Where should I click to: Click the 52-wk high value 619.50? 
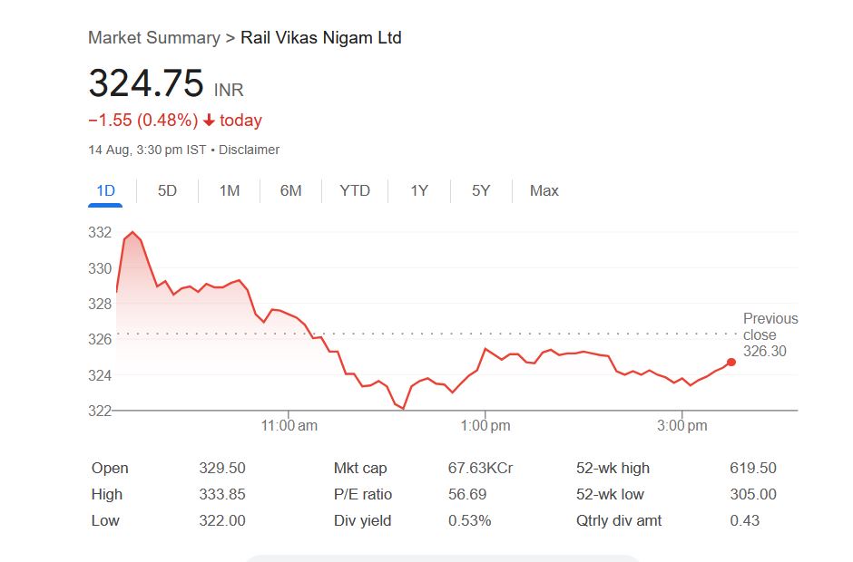tap(753, 469)
